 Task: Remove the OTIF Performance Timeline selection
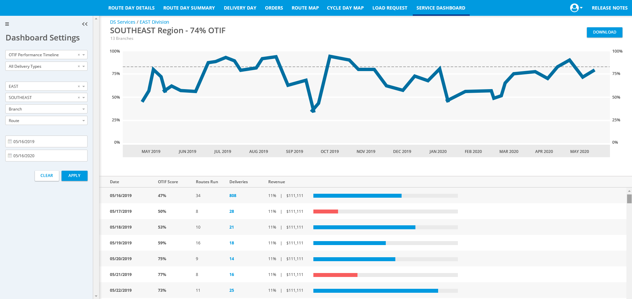point(79,55)
